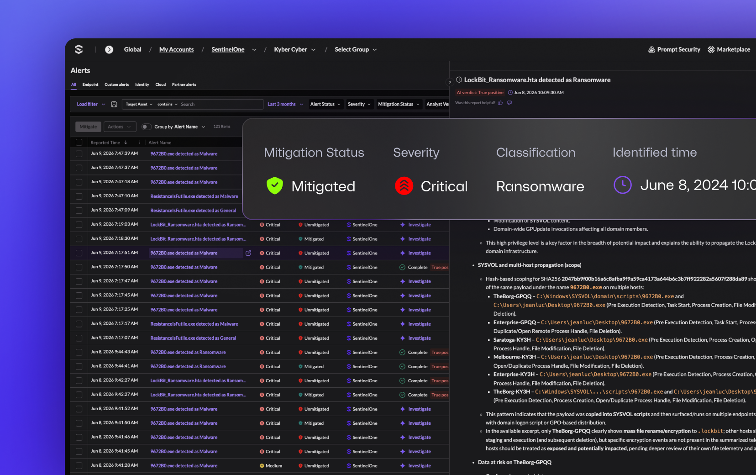Open the Last 3 months time range dropdown
Screen dimensions: 756x475
285,104
